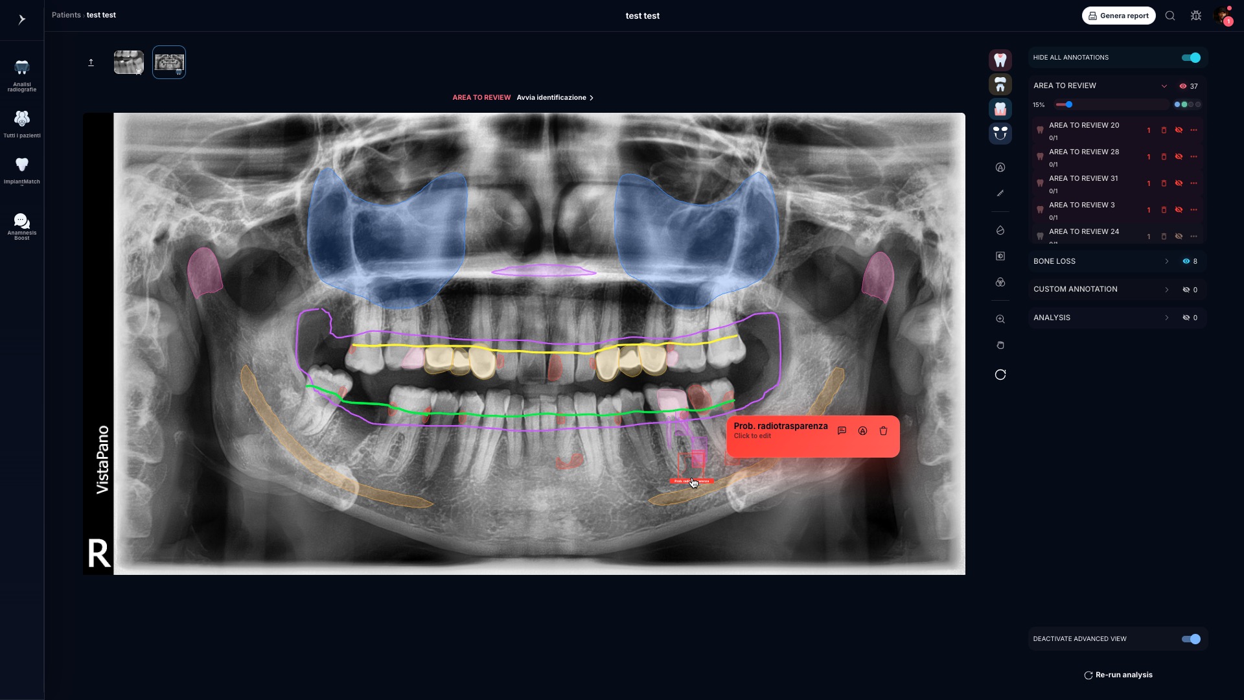Open more options for Area to Review 3
Image resolution: width=1244 pixels, height=700 pixels.
pos(1193,210)
